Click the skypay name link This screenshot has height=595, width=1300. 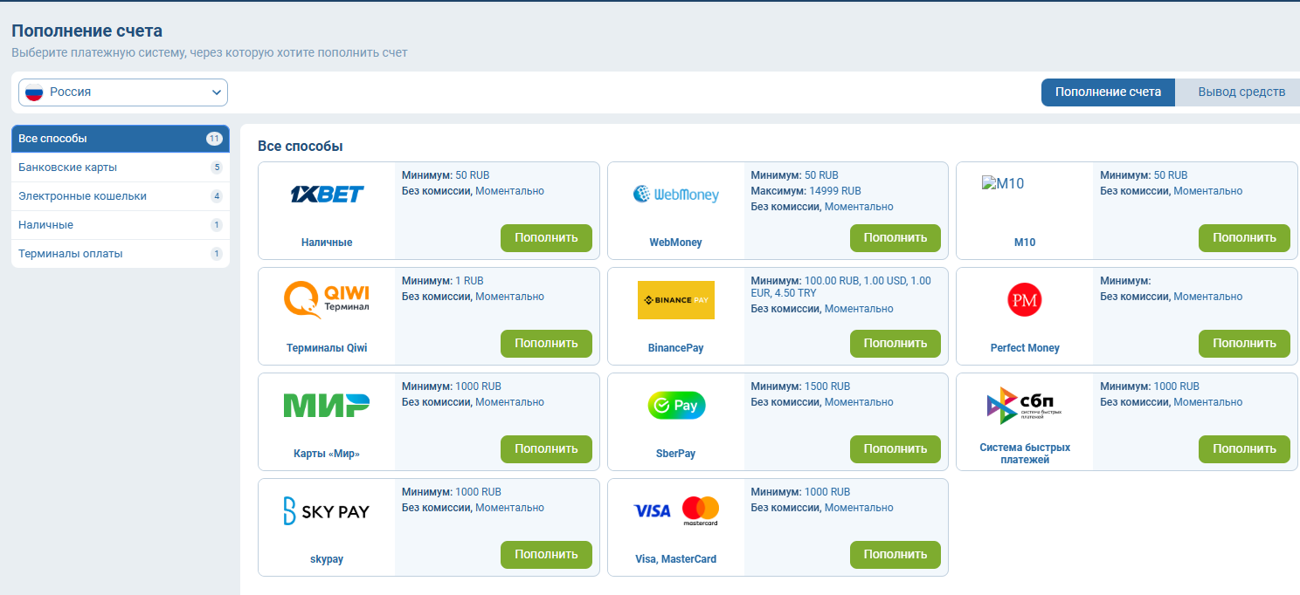pos(327,559)
